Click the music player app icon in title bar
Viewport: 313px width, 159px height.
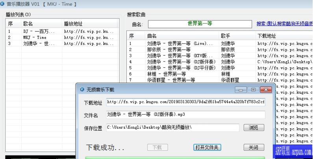point(2,4)
